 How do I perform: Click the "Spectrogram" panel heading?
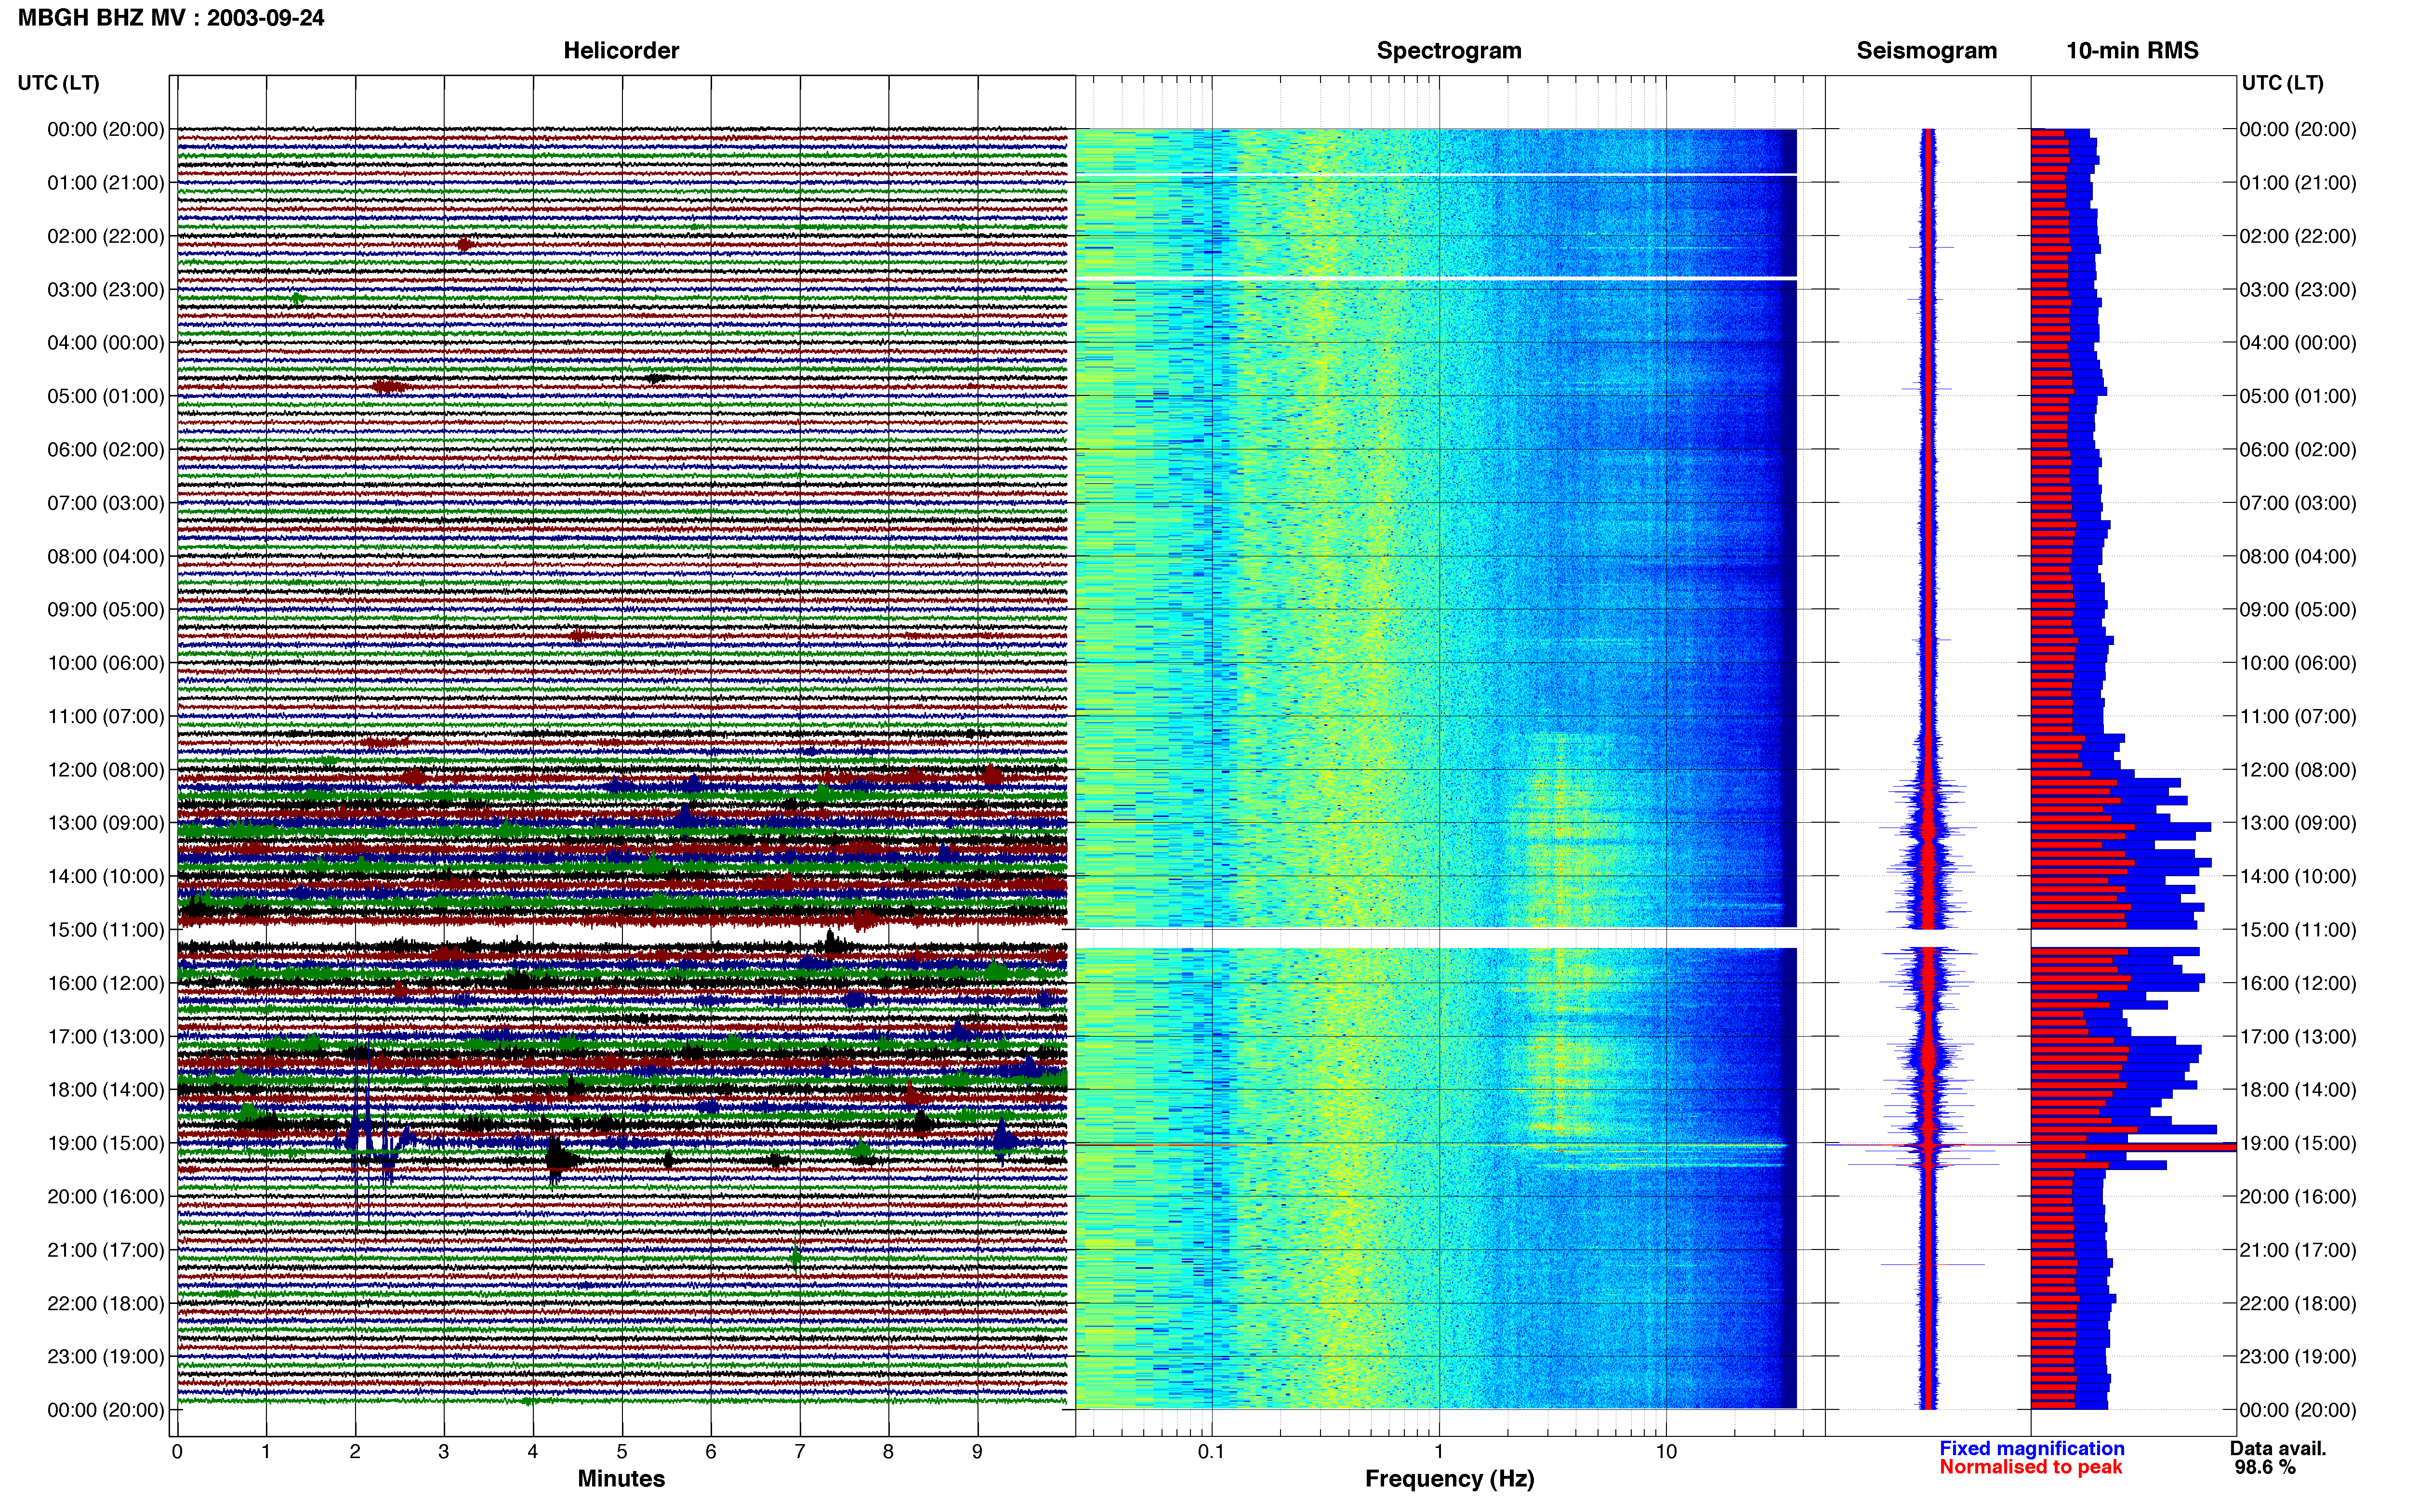[1449, 50]
